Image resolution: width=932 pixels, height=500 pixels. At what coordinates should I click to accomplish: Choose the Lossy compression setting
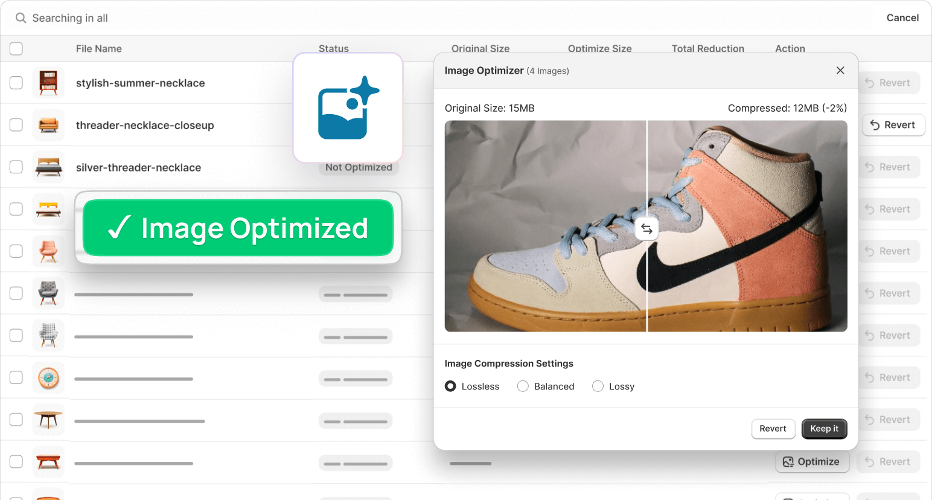(x=598, y=386)
